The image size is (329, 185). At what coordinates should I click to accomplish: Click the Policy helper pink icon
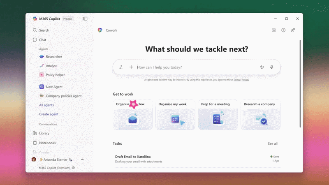tap(42, 75)
